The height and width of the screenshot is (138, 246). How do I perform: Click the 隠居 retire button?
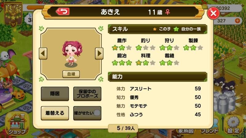pos(55,94)
